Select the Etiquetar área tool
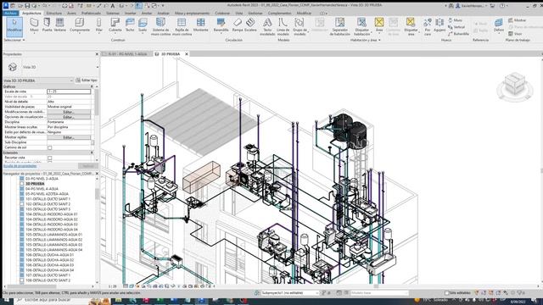The height and width of the screenshot is (305, 543). (x=411, y=26)
